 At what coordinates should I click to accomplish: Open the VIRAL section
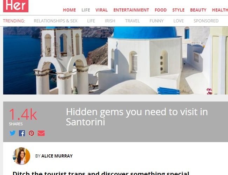(101, 10)
